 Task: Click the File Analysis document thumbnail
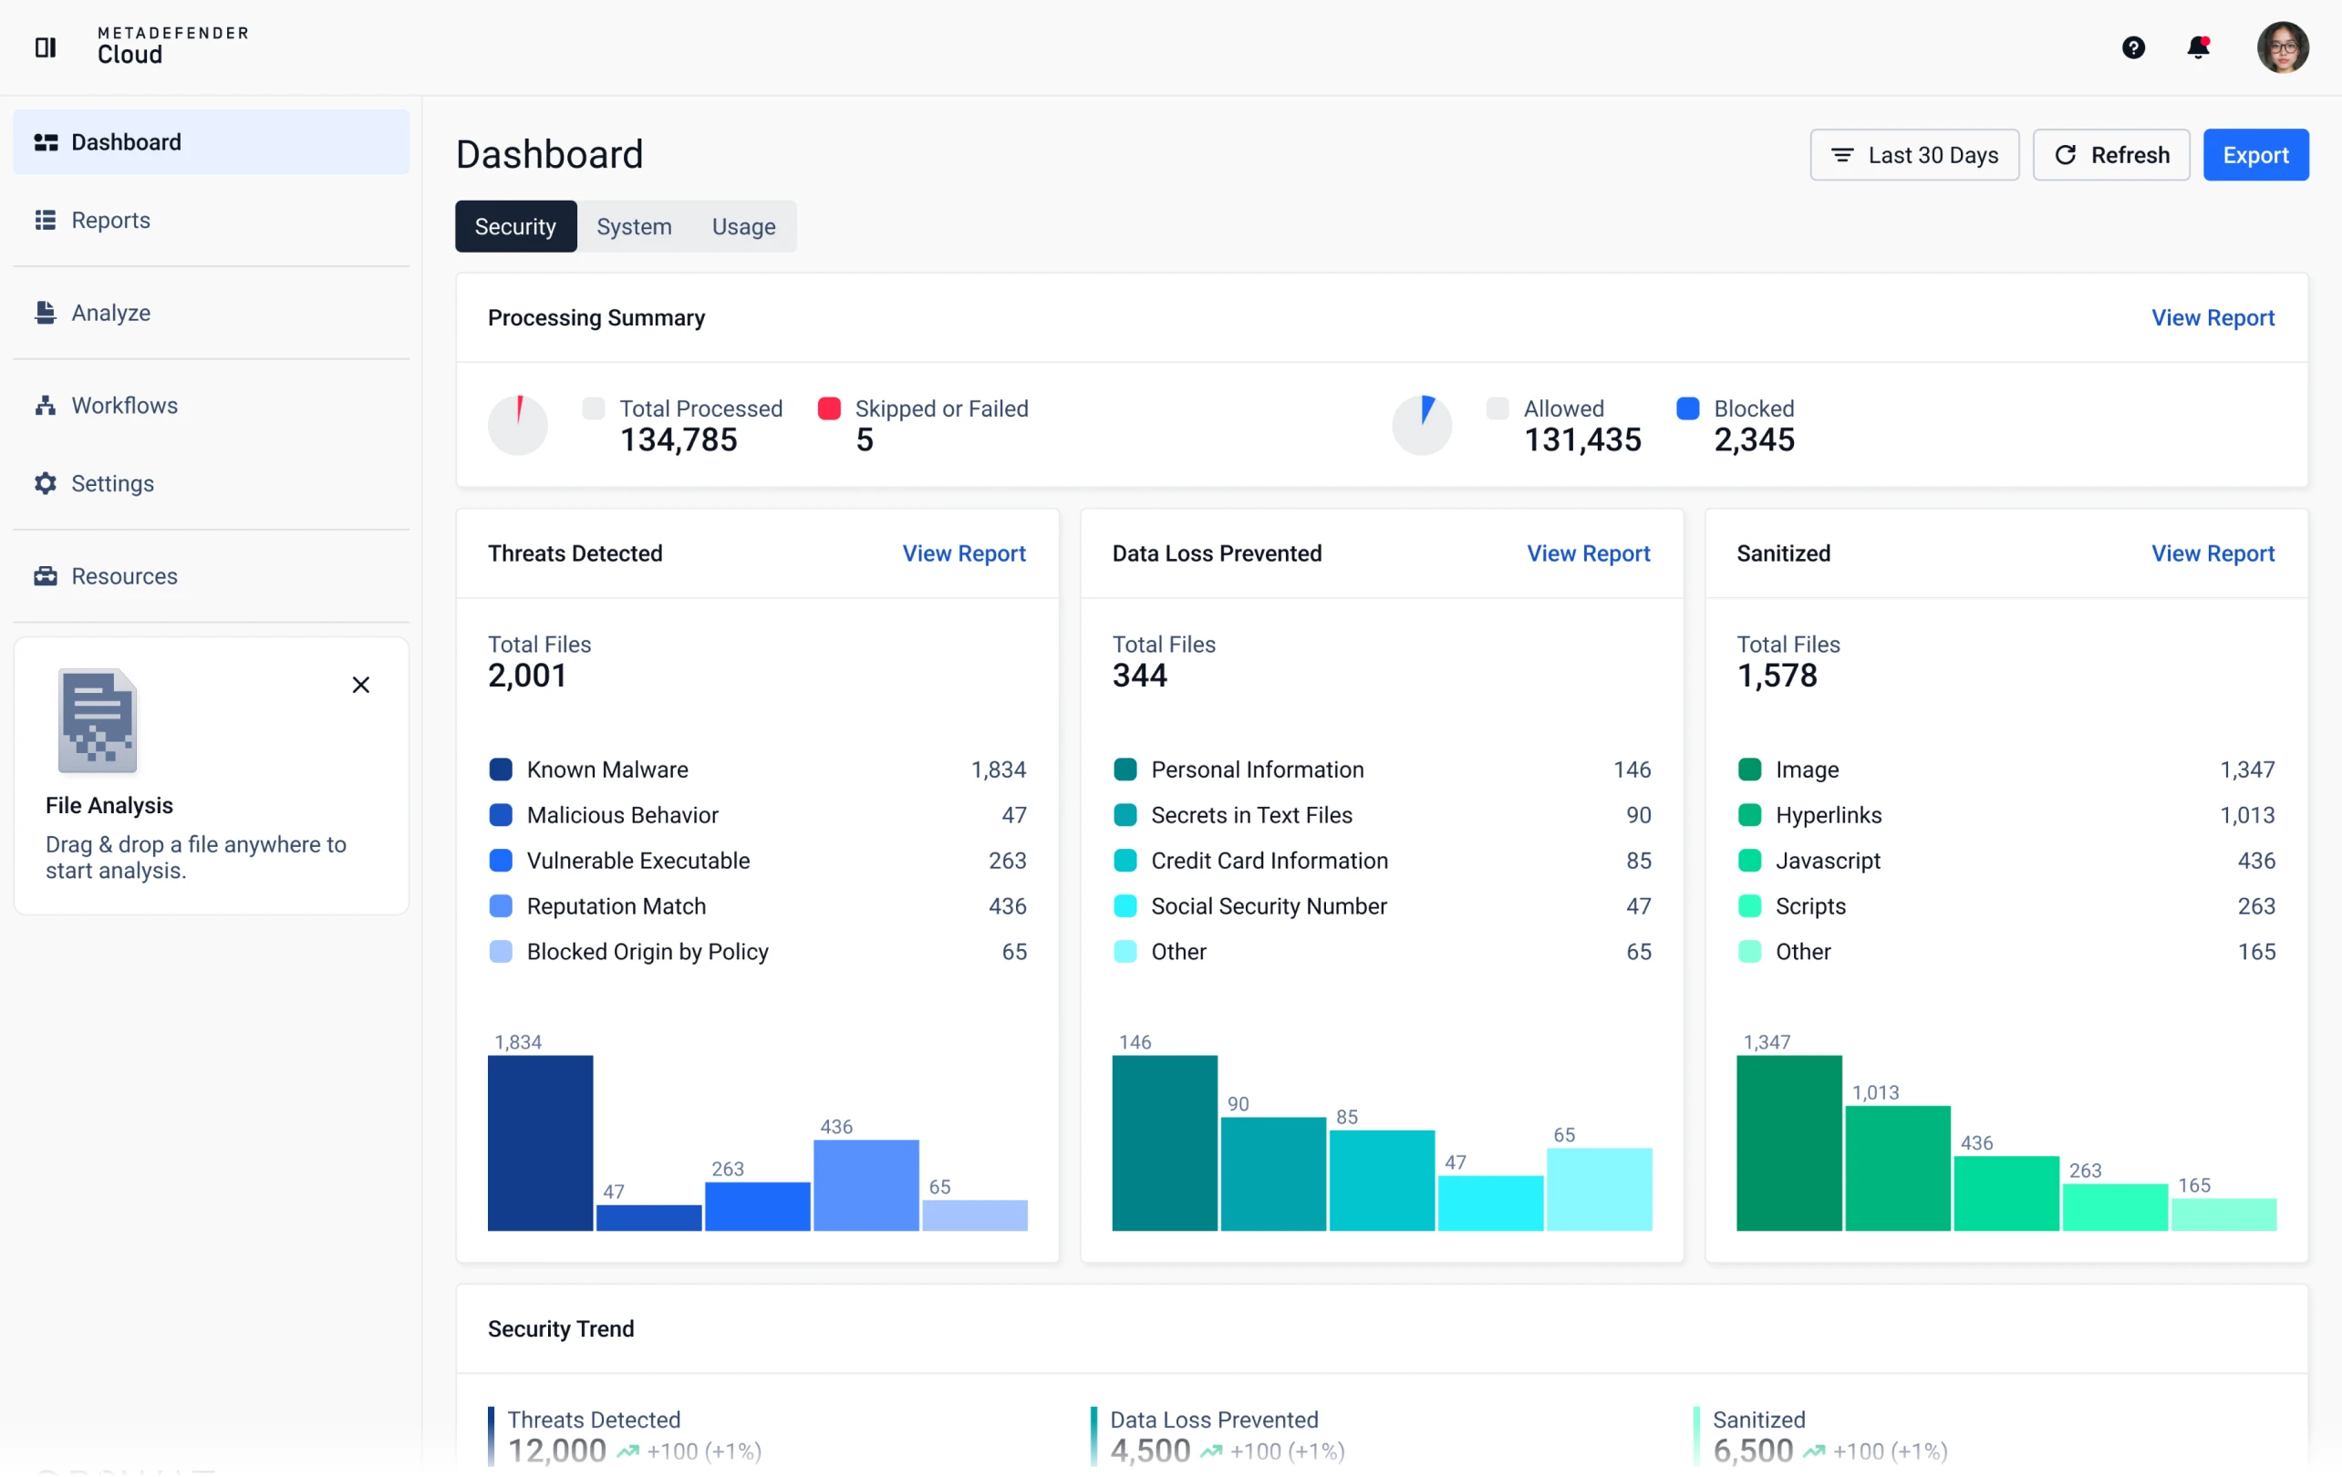[98, 720]
